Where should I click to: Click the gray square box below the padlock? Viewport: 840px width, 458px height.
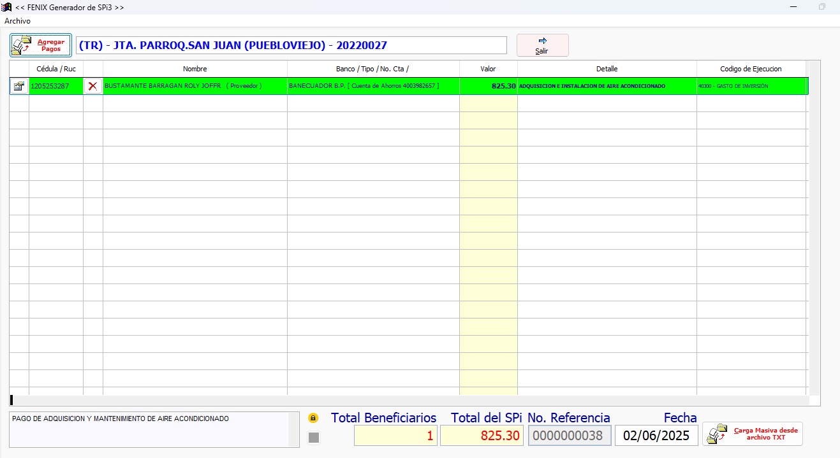click(x=313, y=437)
